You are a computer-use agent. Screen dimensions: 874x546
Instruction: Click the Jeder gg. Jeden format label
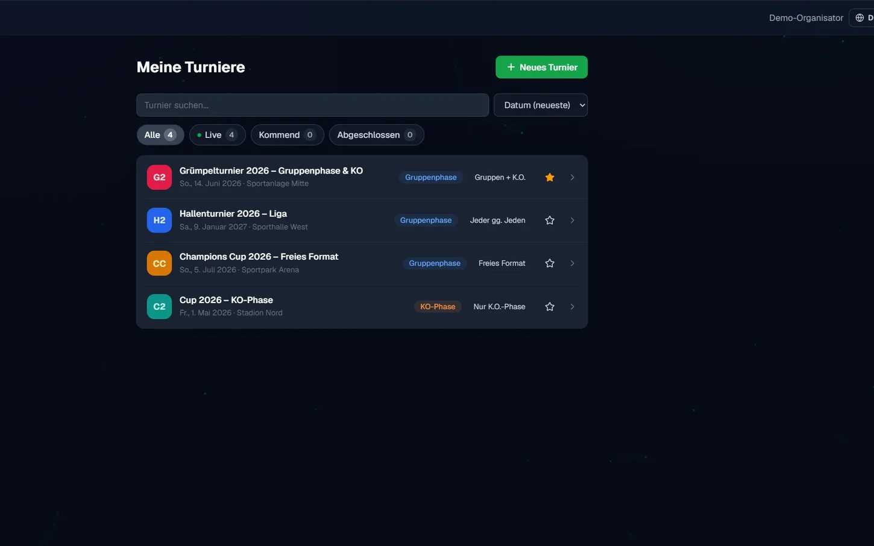coord(498,220)
